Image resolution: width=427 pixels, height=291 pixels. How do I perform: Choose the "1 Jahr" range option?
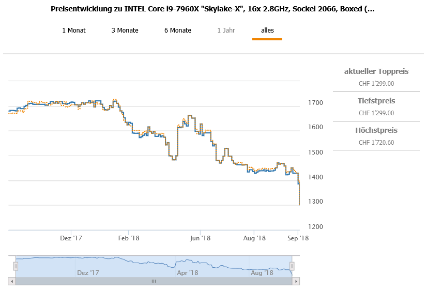[x=226, y=30]
